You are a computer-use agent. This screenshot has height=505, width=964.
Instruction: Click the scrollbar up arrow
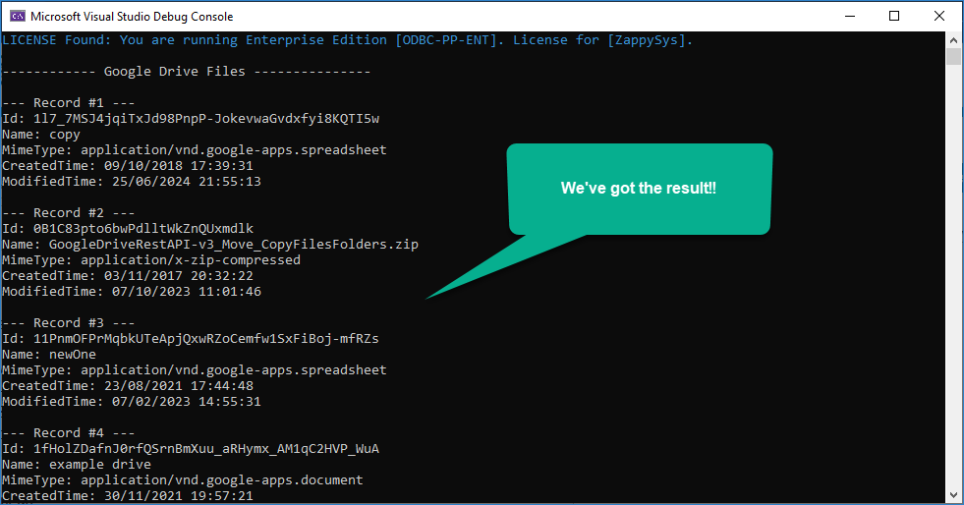click(x=953, y=40)
